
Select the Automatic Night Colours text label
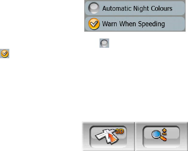(x=137, y=8)
